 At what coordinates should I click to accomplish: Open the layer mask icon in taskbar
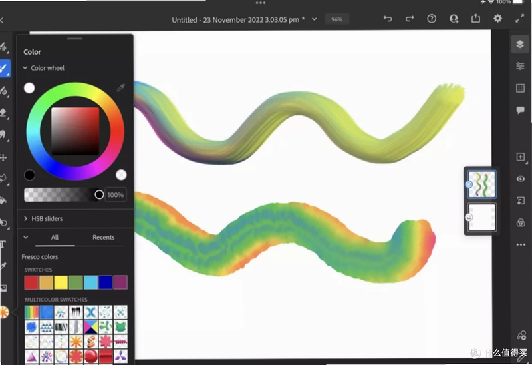[521, 201]
